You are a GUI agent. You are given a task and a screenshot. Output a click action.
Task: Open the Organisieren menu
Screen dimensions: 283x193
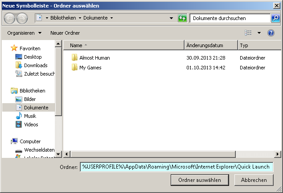24,33
